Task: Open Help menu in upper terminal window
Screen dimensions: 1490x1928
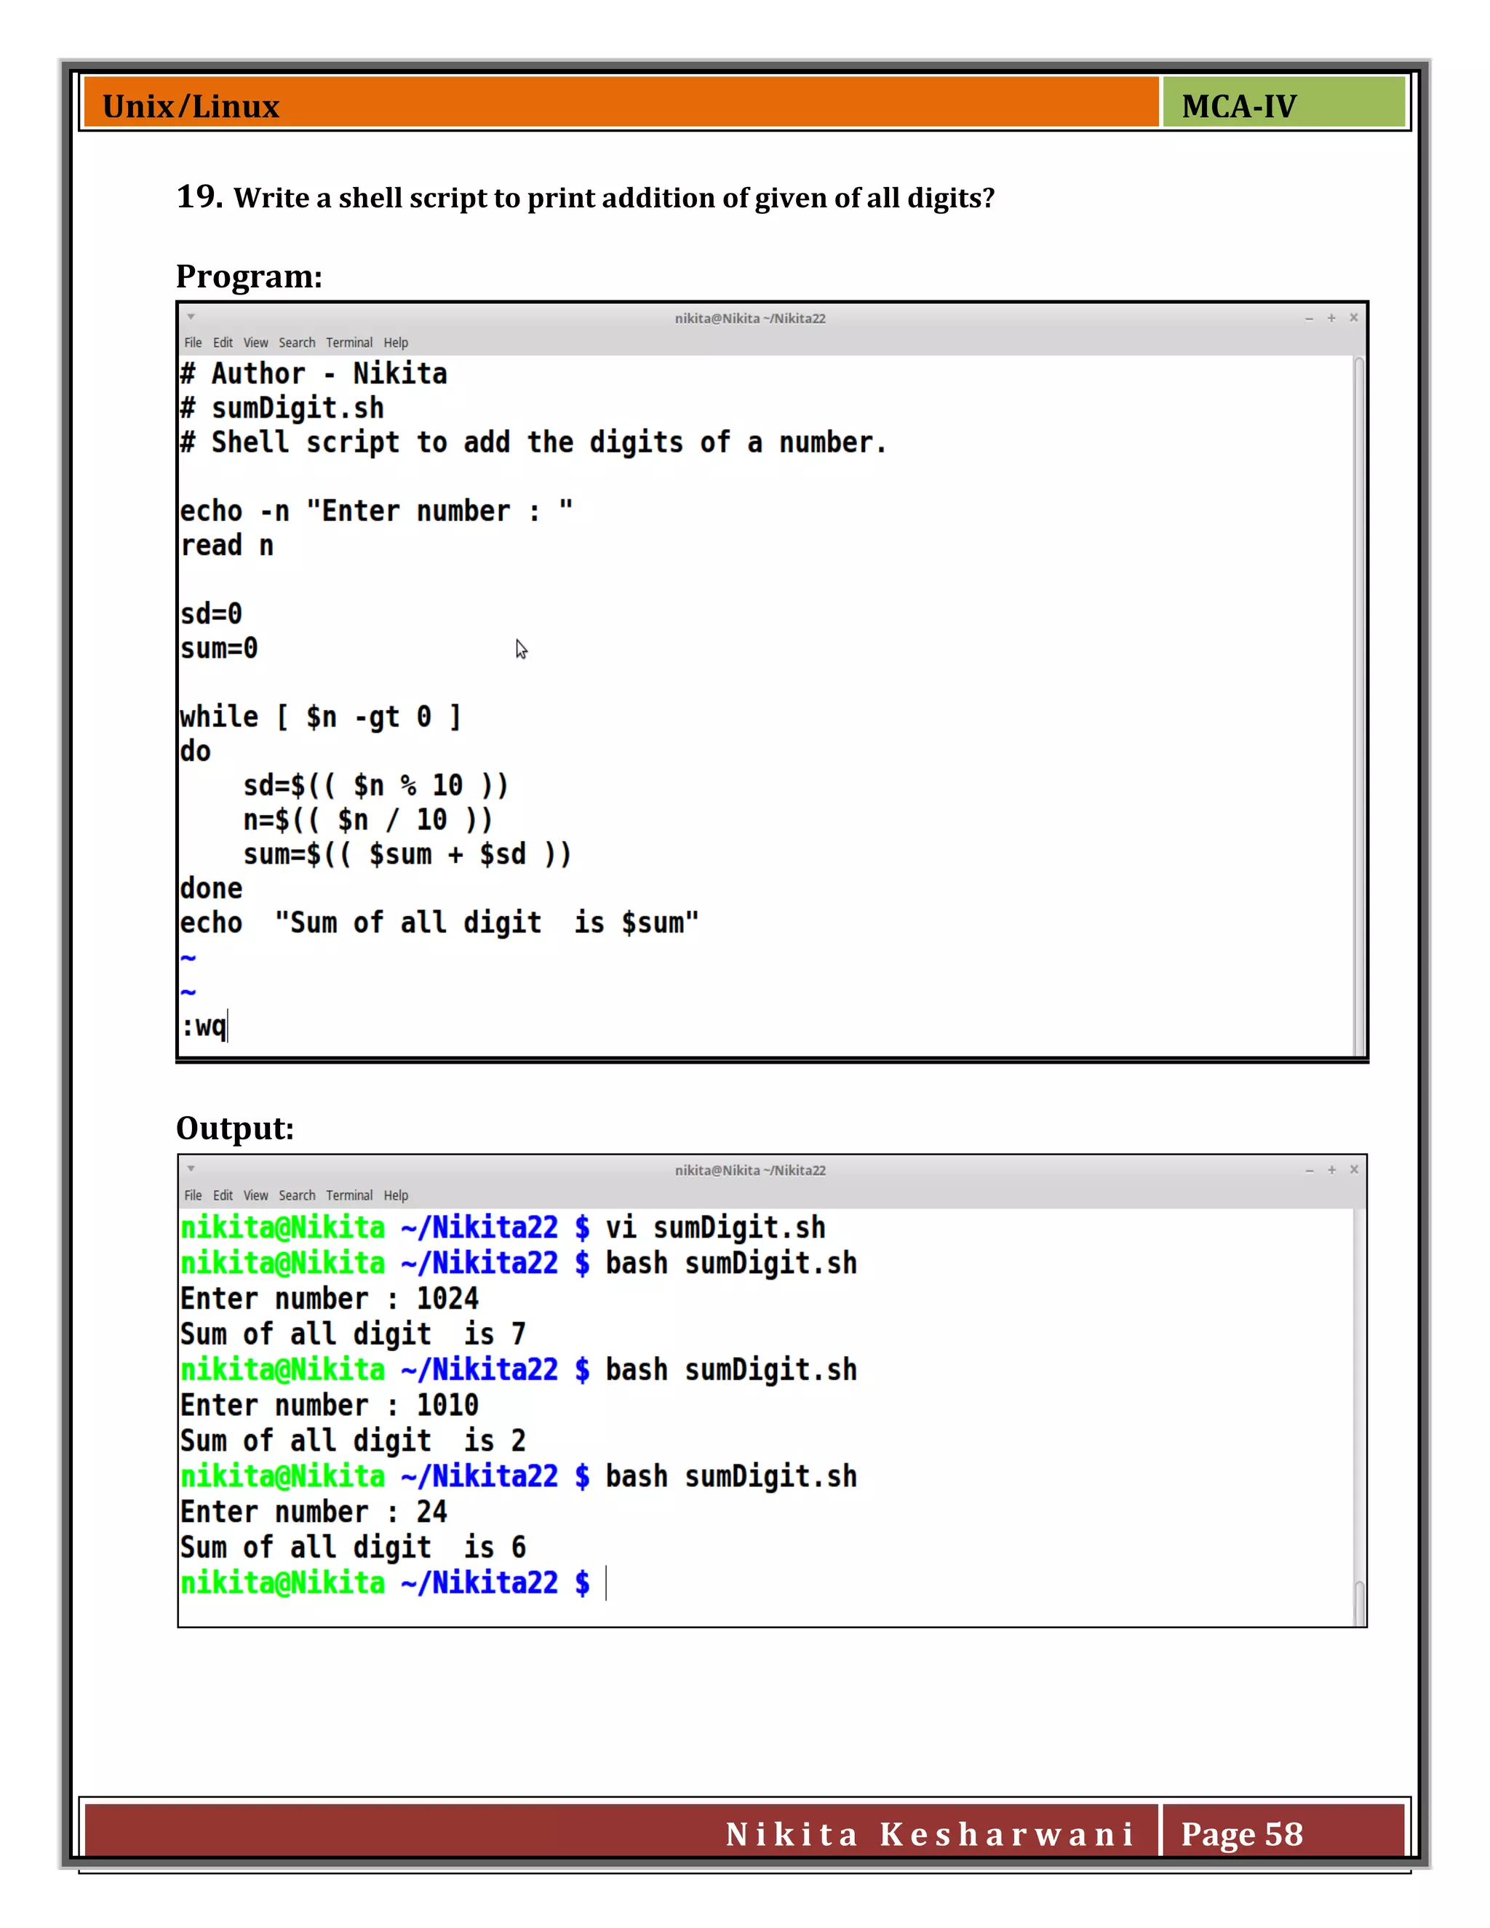Action: pyautogui.click(x=396, y=343)
